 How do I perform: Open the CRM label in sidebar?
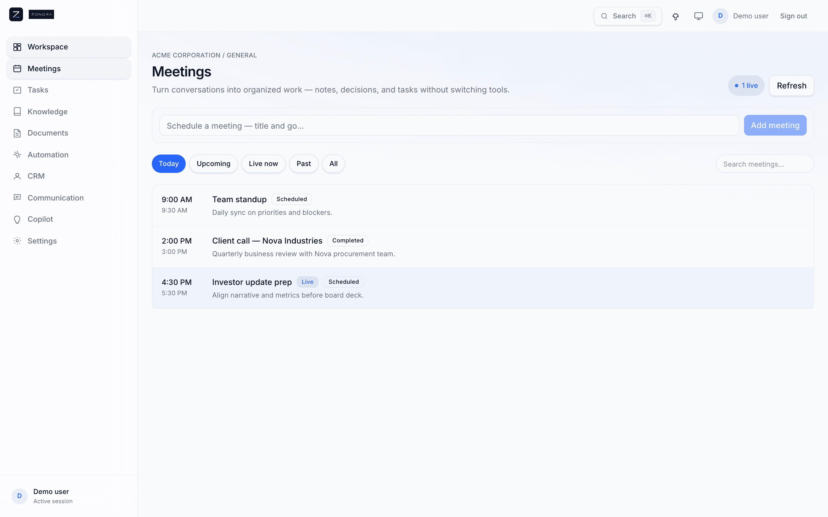[36, 176]
